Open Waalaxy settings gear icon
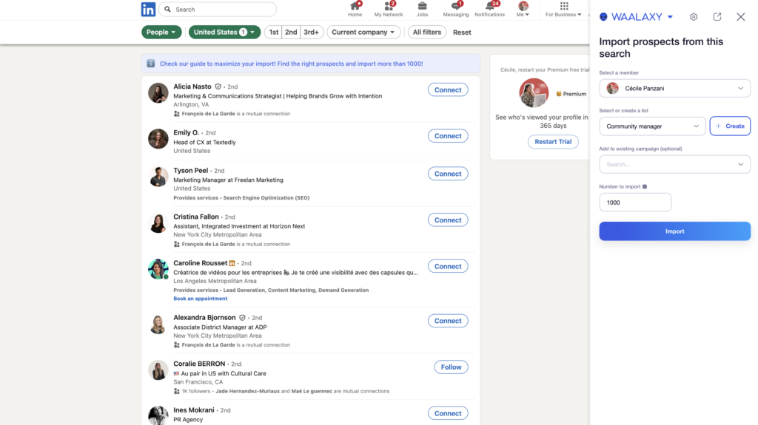Viewport: 758px width, 425px height. coord(694,17)
